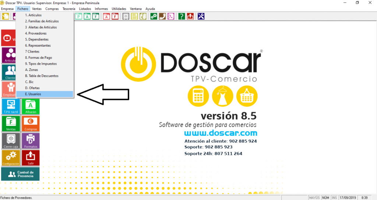Select 'E. Usuarios' menu entry
Image resolution: width=377 pixels, height=200 pixels.
(x=45, y=94)
